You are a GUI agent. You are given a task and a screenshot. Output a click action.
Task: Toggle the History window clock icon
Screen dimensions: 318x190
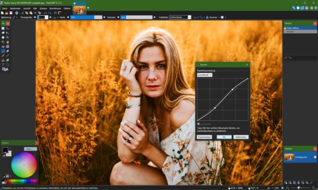click(298, 8)
